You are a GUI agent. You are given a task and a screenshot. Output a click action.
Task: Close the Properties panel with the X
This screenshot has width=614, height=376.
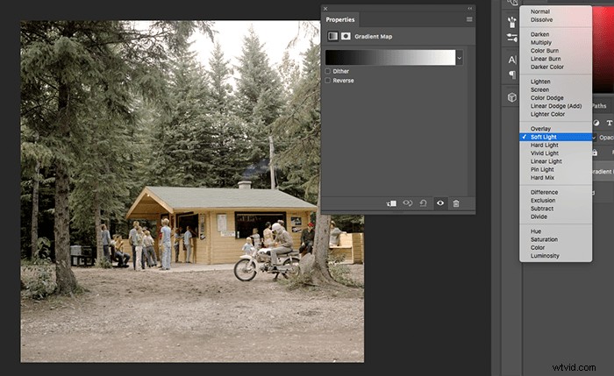325,9
